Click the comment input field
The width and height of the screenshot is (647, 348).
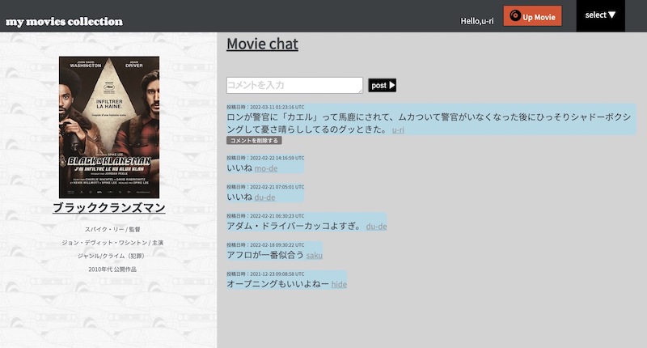pyautogui.click(x=294, y=85)
